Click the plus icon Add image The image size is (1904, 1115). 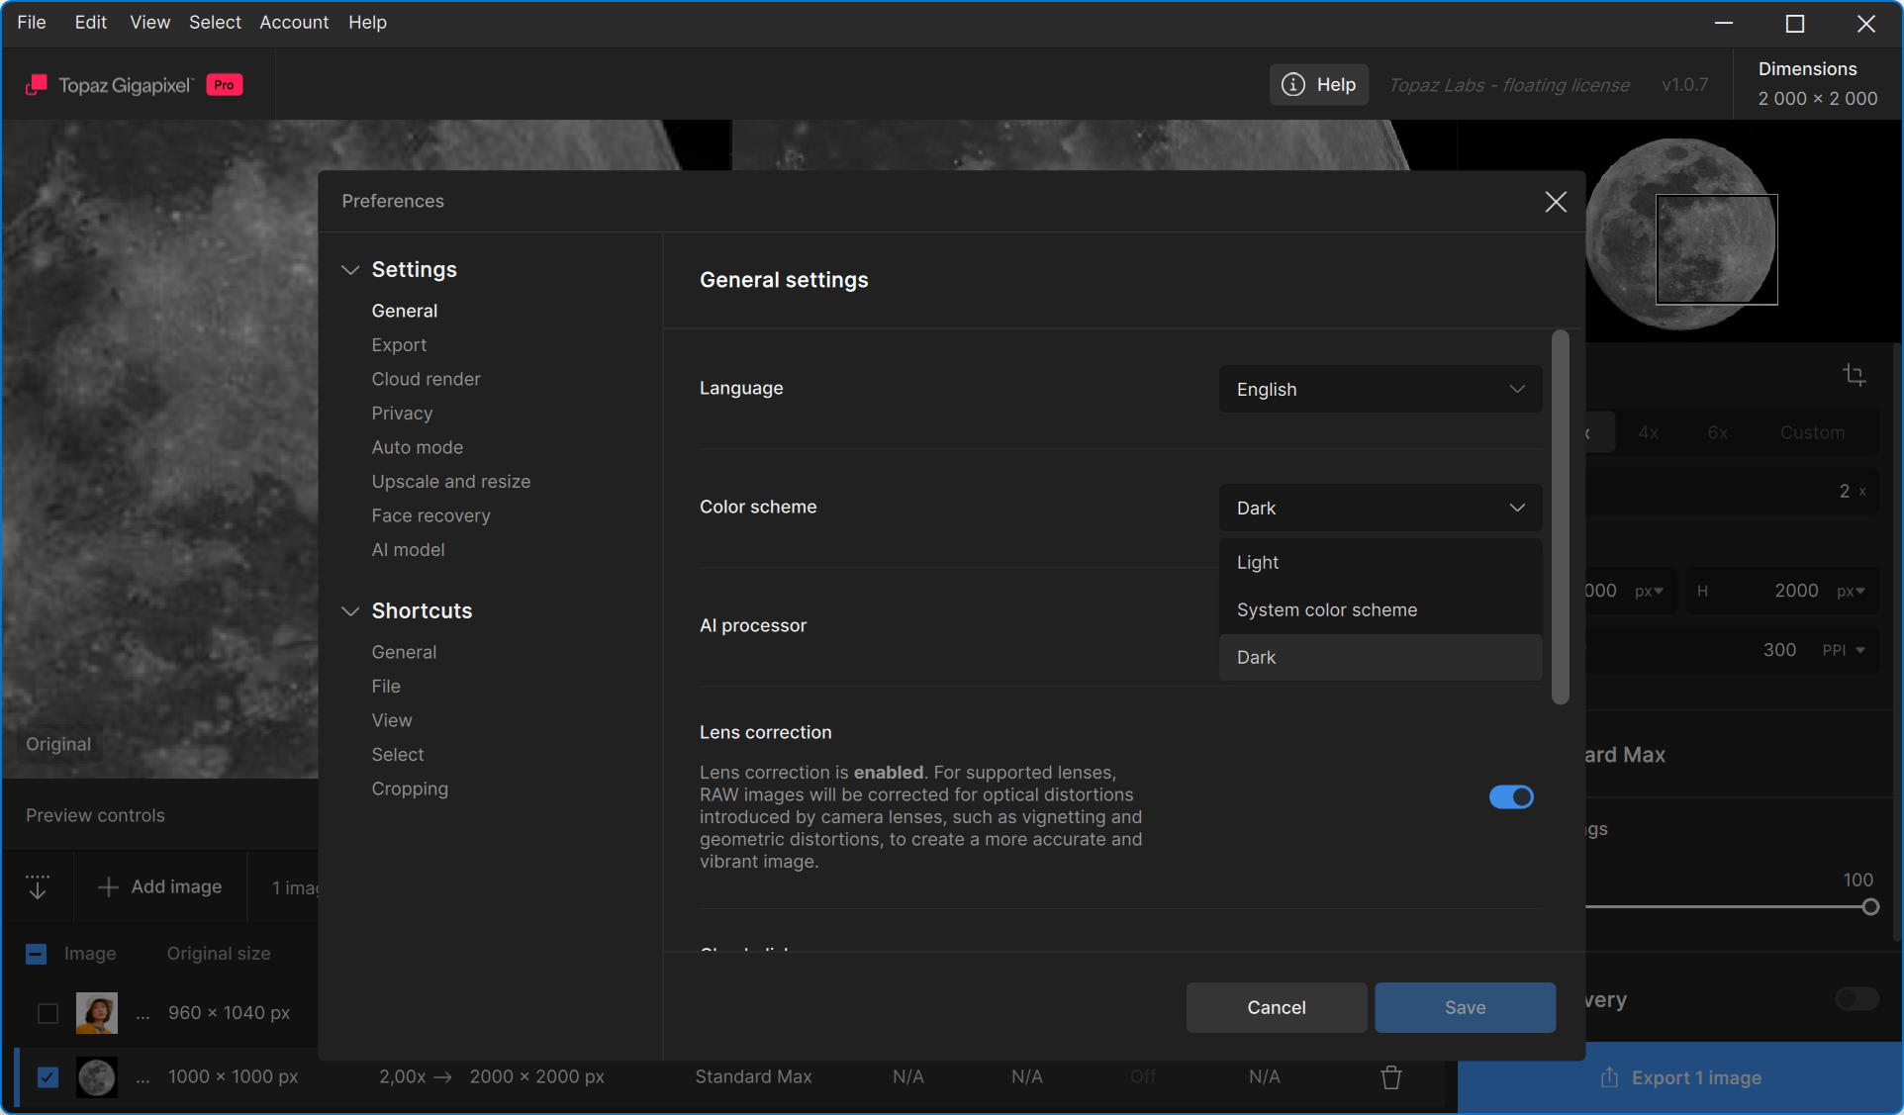[x=108, y=886]
